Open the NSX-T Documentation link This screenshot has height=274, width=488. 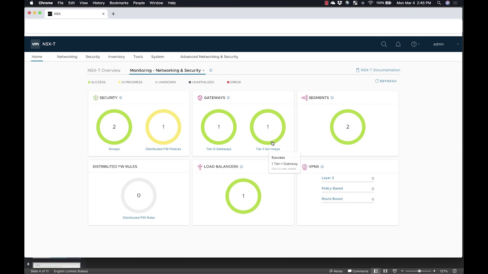click(x=378, y=70)
